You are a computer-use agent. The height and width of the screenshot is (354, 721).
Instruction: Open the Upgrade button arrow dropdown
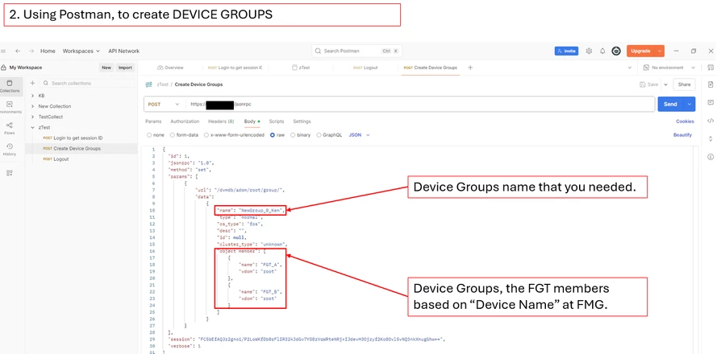[x=660, y=51]
